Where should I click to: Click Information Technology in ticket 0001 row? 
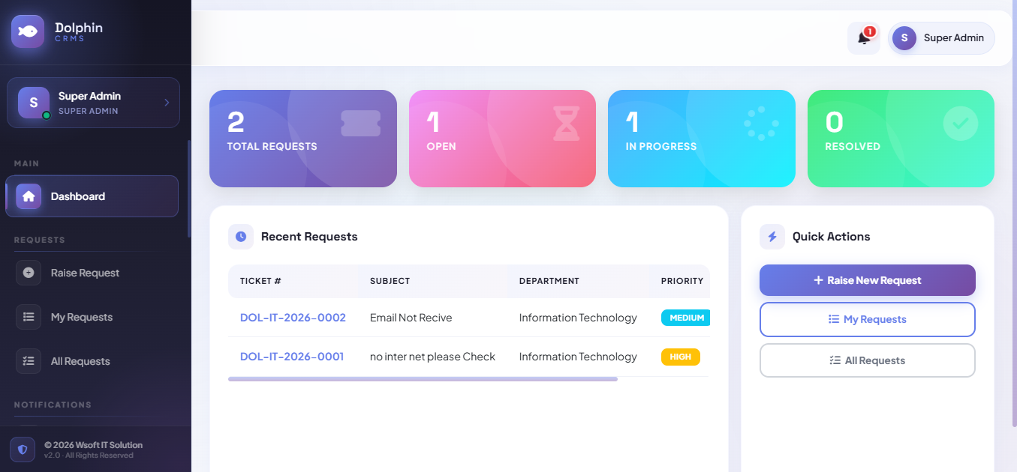click(x=578, y=357)
